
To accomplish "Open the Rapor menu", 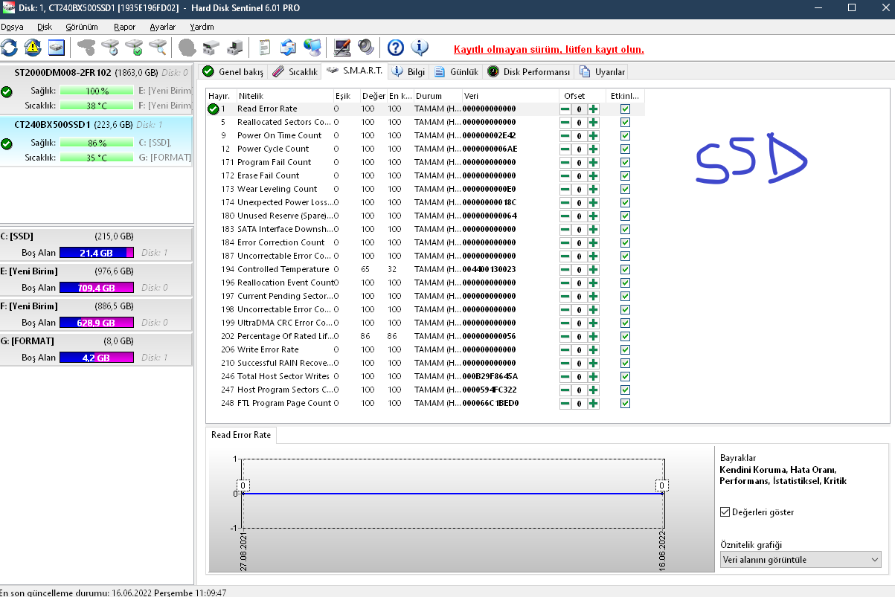I will (x=124, y=27).
